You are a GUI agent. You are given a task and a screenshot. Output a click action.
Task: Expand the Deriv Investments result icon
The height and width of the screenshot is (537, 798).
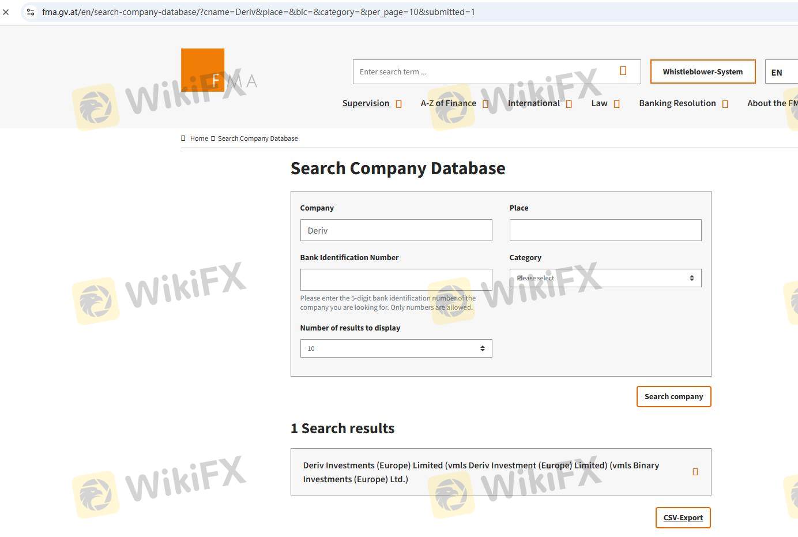point(695,472)
